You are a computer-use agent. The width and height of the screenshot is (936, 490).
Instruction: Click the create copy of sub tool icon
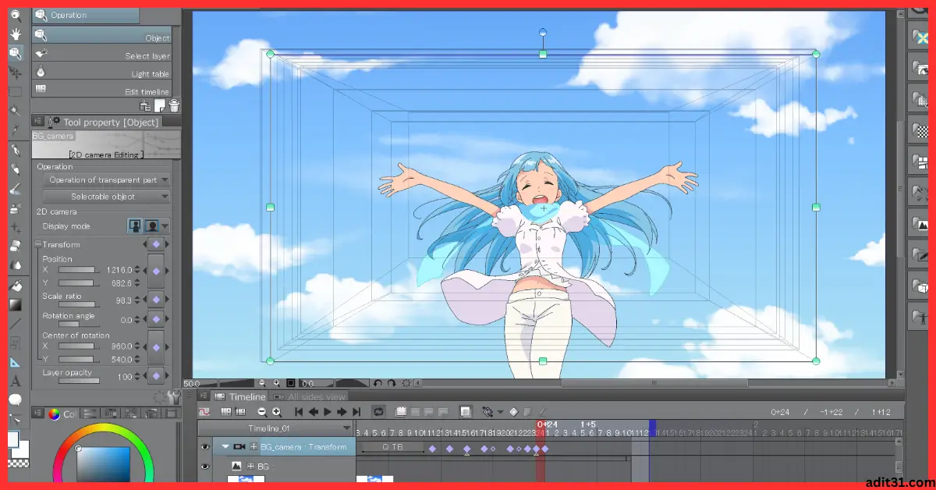[159, 105]
